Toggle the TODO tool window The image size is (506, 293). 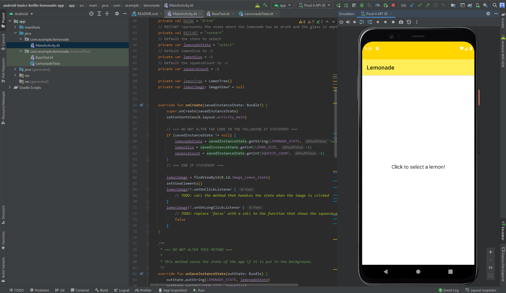click(17, 290)
